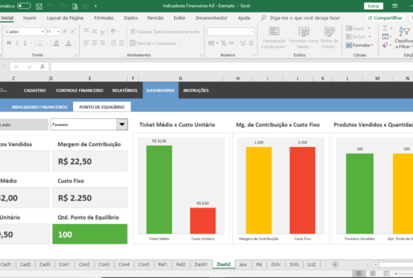
Task: Open Ribbon Display Options icon
Action: click(394, 6)
